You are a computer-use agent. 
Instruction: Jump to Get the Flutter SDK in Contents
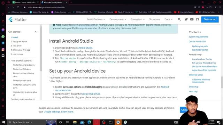[x=197, y=42]
